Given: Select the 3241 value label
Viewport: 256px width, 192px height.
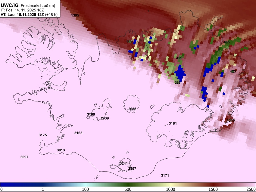Looking at the screenshot, I should click(123, 163).
